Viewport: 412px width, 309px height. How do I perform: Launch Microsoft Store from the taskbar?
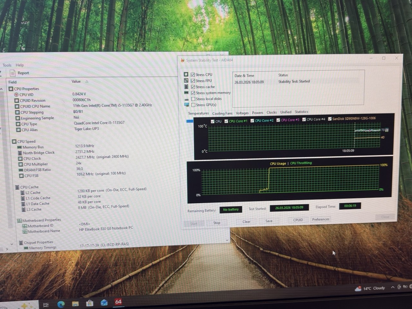90,303
